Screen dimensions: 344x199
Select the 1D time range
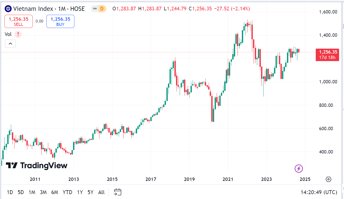[x=10, y=192]
